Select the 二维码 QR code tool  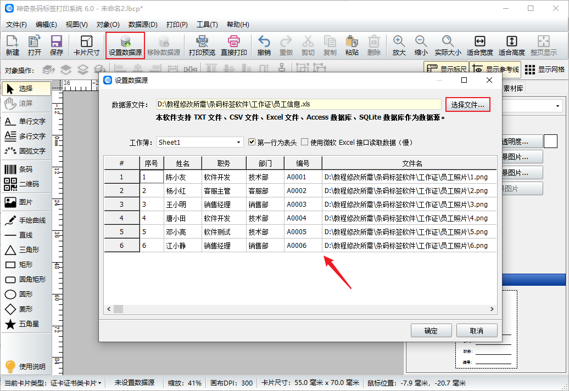click(26, 184)
